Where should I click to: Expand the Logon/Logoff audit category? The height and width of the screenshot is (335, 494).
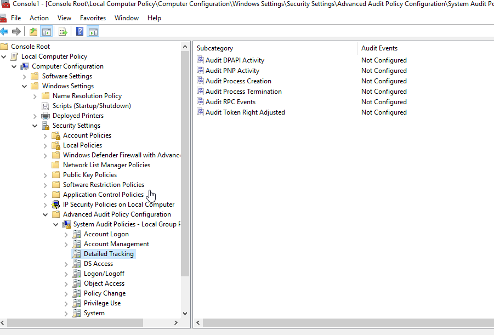66,274
